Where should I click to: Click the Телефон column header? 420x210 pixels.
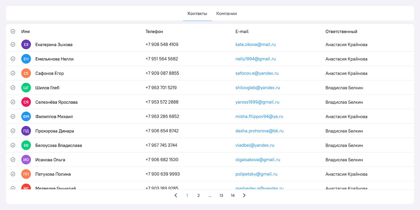154,31
